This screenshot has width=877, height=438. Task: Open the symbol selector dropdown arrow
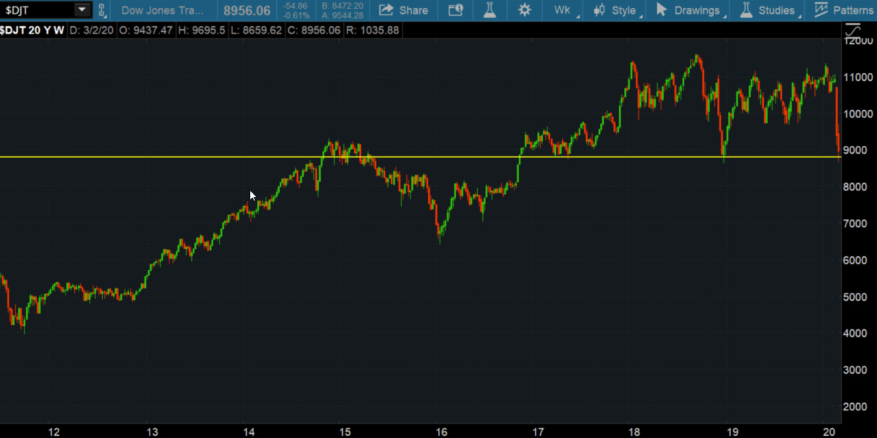[82, 10]
